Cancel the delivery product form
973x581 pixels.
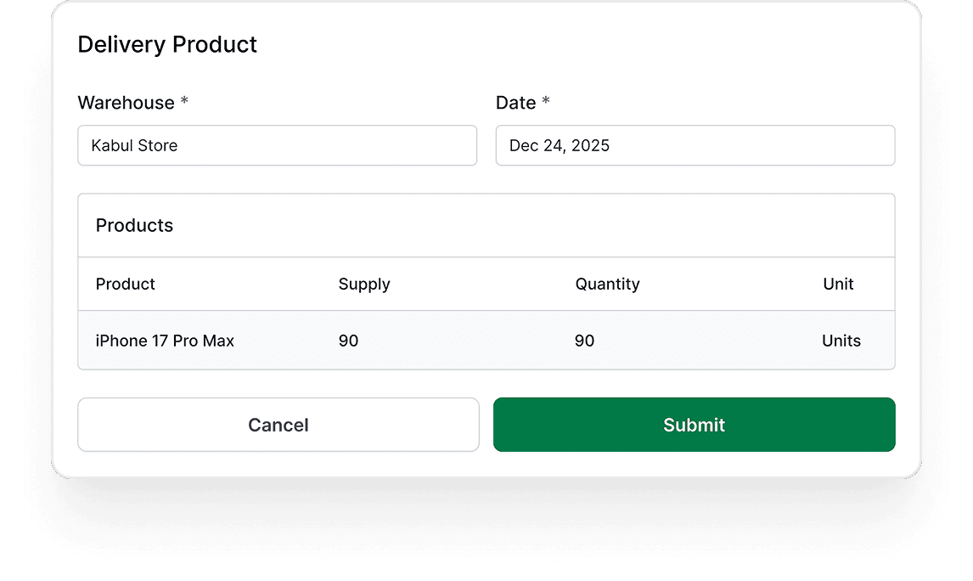[278, 425]
